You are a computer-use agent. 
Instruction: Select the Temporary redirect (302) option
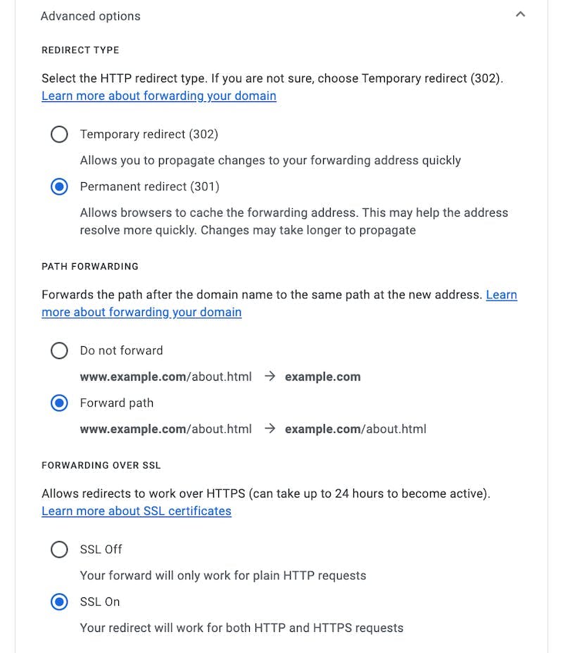click(60, 134)
